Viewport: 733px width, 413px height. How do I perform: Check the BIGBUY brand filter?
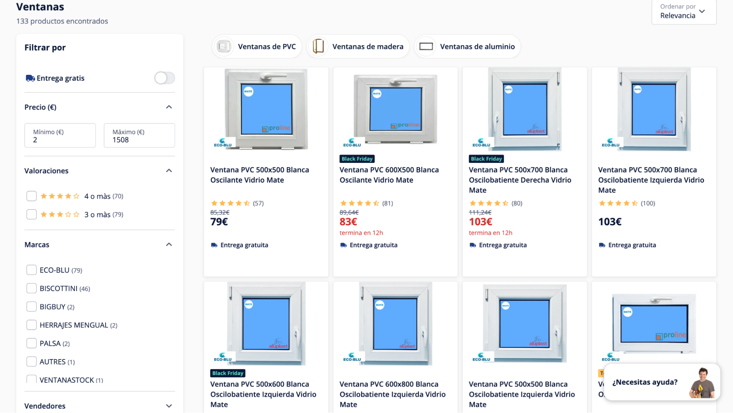(32, 307)
